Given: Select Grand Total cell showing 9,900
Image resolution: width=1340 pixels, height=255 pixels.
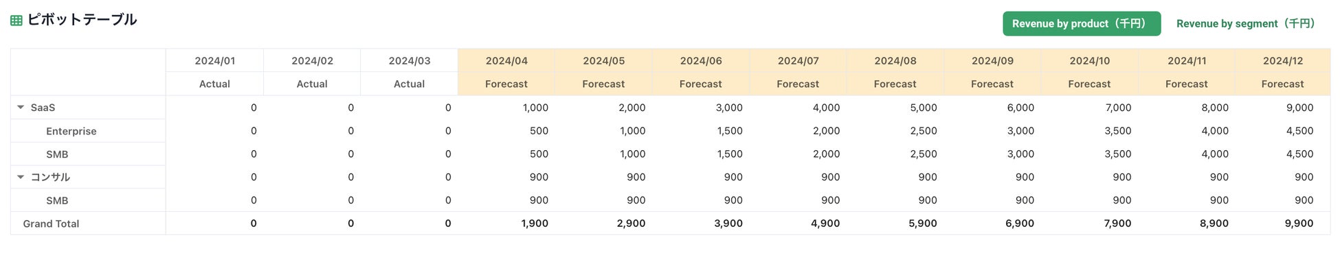Looking at the screenshot, I should [x=1282, y=223].
